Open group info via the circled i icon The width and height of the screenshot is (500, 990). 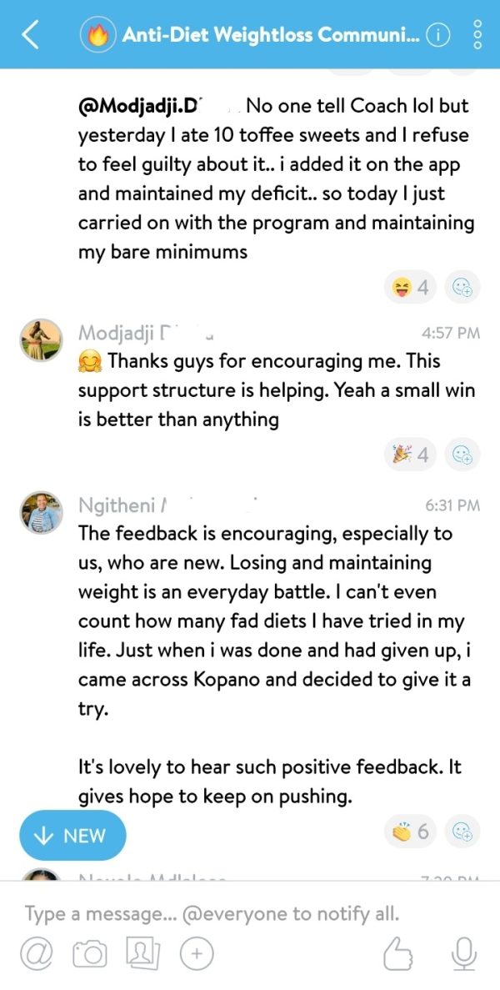click(437, 36)
